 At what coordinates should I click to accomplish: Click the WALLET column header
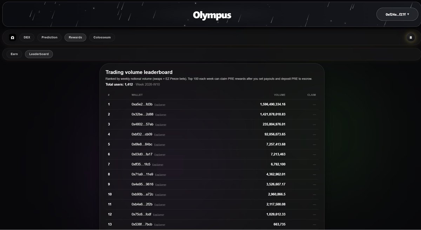pos(137,95)
